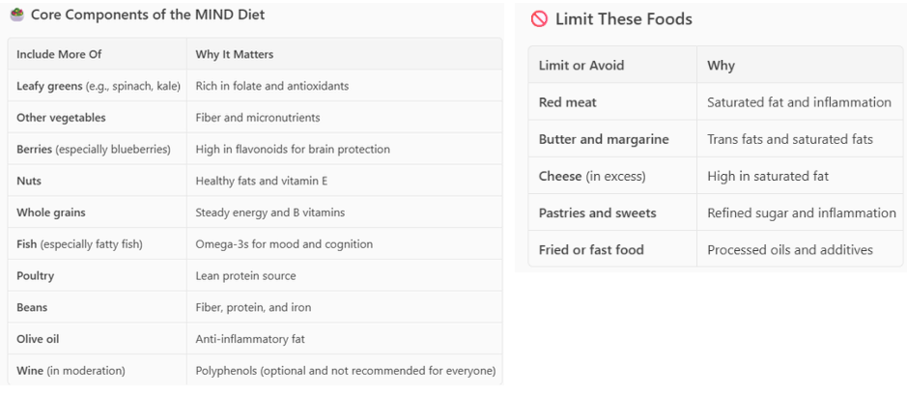907x396 pixels.
Task: Select the Polyphenols optional explanation text
Action: tap(346, 371)
